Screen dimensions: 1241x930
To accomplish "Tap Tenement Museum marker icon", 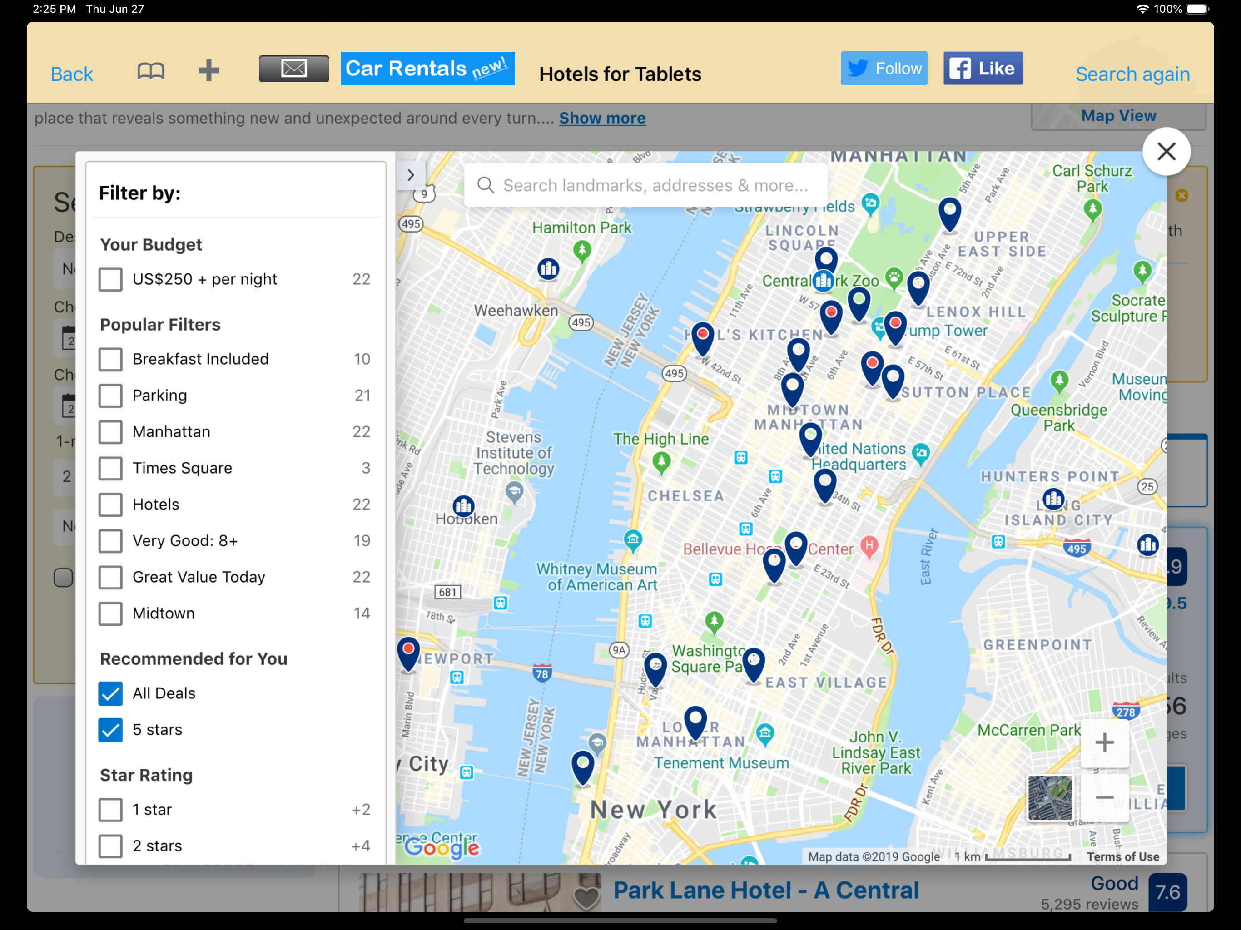I will coord(764,734).
